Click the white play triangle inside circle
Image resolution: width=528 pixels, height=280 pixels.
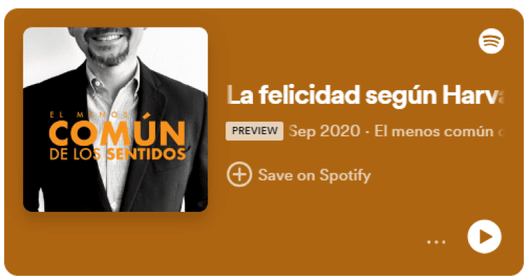(485, 237)
